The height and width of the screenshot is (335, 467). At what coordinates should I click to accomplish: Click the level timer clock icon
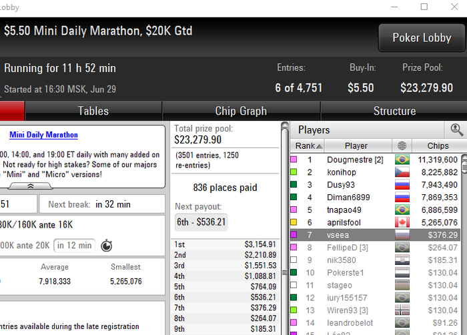coord(106,246)
